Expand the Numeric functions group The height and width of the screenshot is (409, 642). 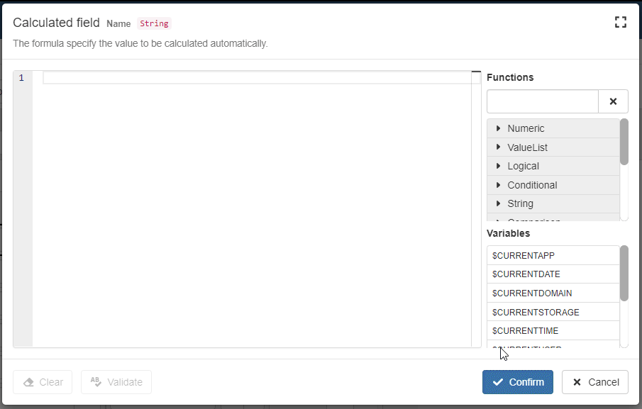point(526,128)
